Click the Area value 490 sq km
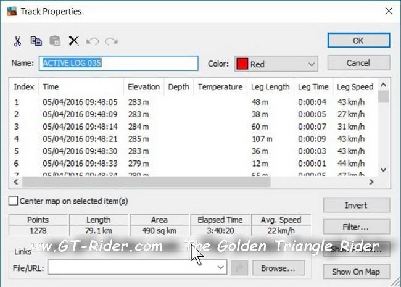This screenshot has width=401, height=287. pyautogui.click(x=159, y=230)
